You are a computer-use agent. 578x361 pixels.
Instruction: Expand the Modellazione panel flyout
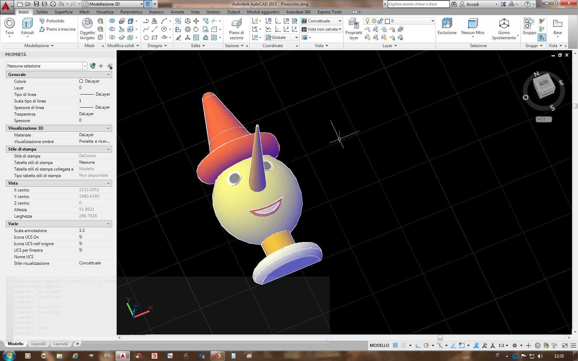(39, 46)
